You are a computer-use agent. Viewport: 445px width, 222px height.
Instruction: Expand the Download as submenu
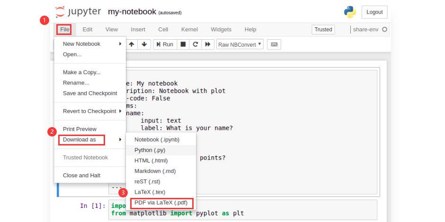(x=90, y=140)
